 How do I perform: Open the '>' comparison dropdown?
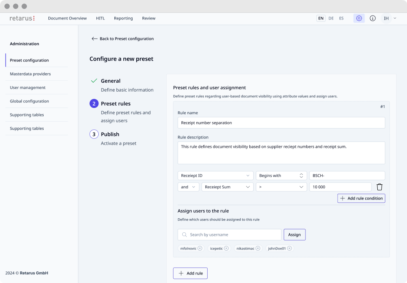coord(281,187)
